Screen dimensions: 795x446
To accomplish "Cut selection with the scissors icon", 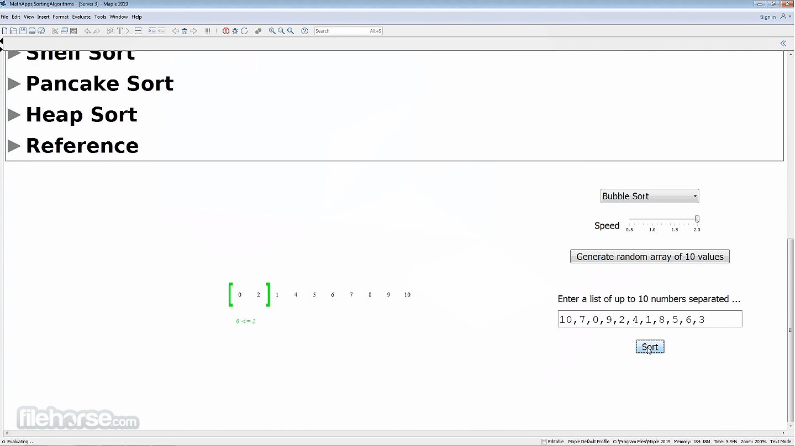I will (55, 31).
